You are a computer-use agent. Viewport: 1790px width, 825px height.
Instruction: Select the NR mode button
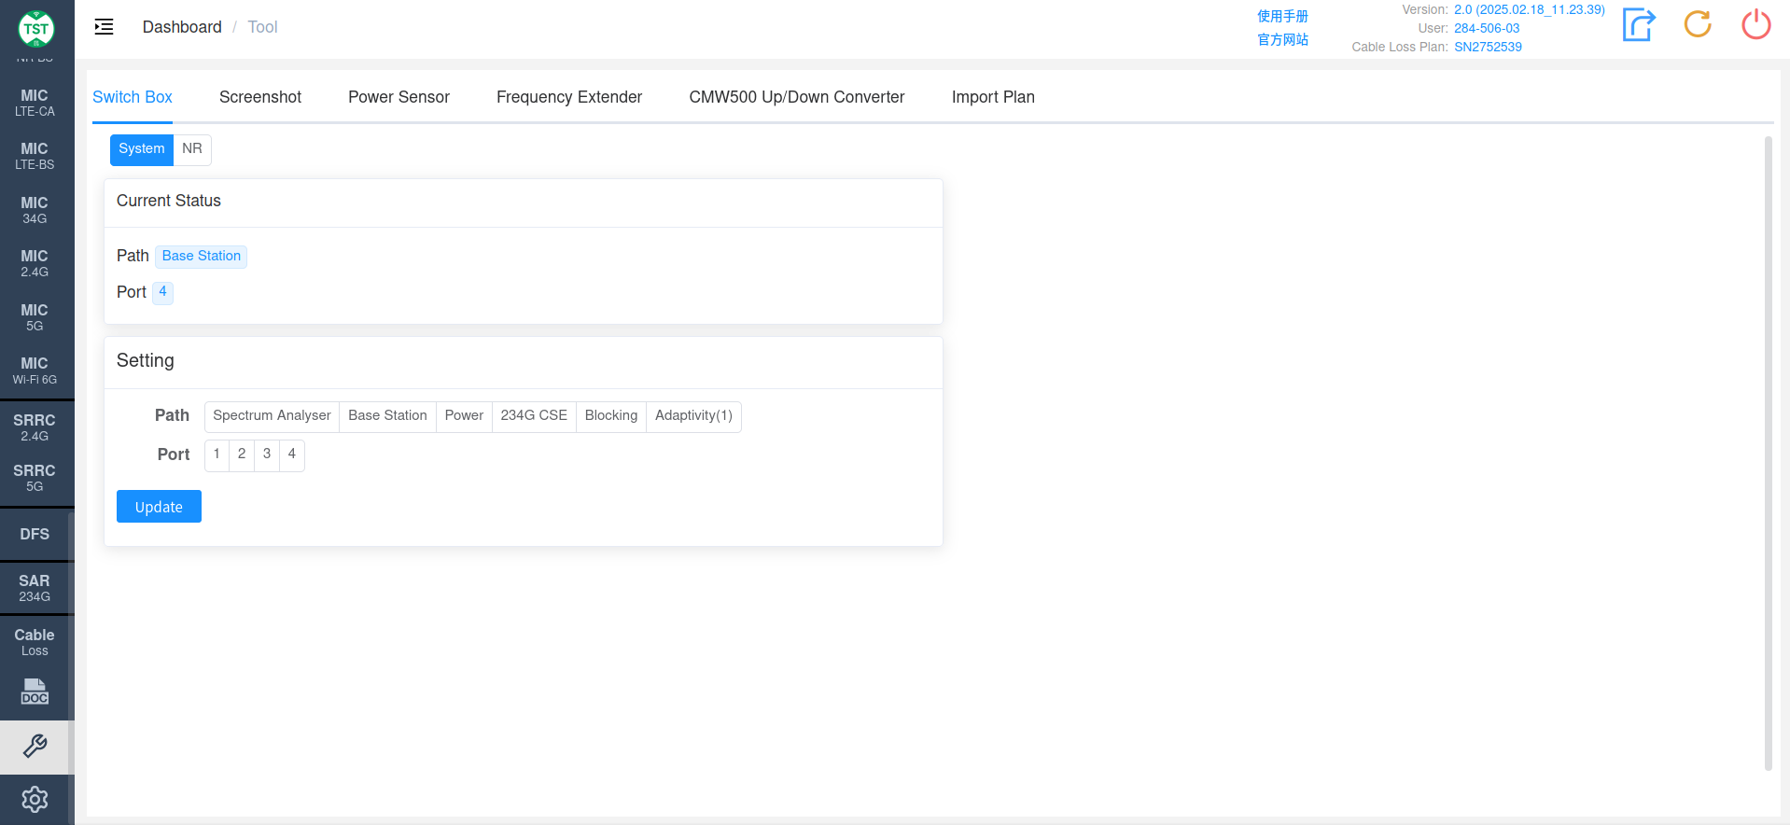click(x=192, y=149)
